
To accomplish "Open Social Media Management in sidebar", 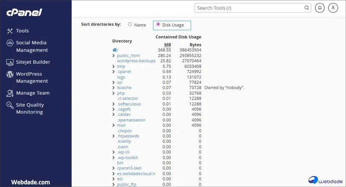I will 32,46.
